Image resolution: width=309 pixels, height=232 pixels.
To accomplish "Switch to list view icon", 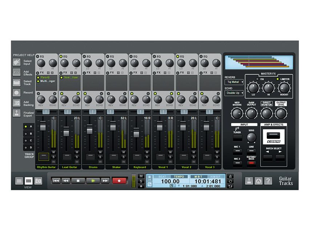I will 19,181.
